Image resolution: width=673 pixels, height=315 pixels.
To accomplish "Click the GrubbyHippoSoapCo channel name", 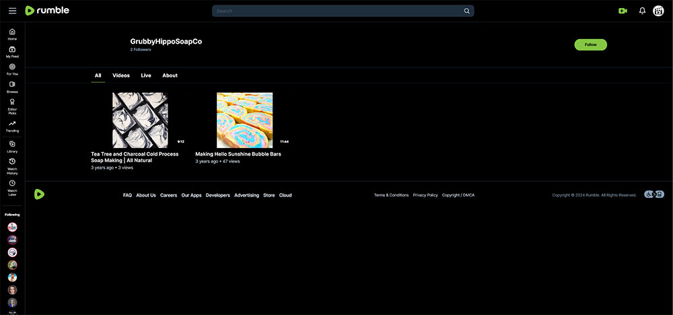I will (166, 42).
